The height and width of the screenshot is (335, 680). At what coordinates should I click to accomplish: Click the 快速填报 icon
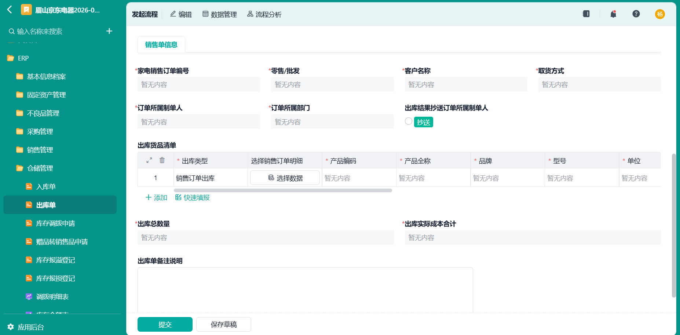coord(178,197)
